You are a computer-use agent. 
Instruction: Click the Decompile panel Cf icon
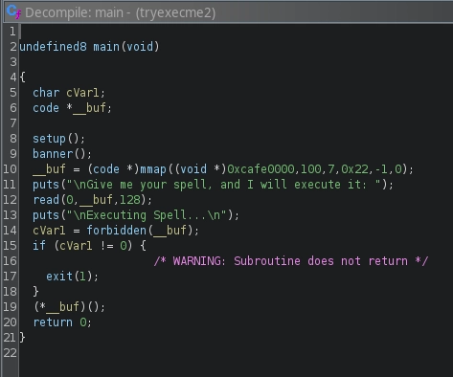pos(13,12)
